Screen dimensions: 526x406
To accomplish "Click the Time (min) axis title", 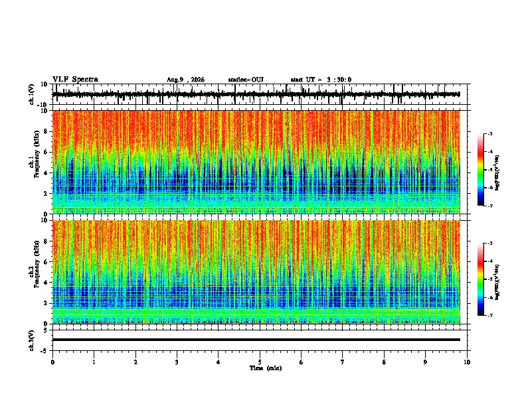I will (x=266, y=368).
